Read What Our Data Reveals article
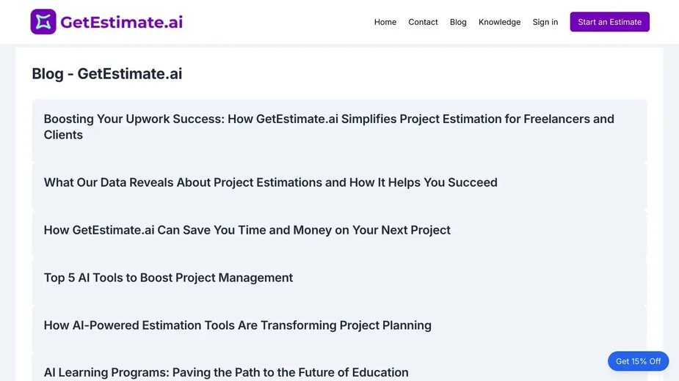This screenshot has height=381, width=679. click(x=270, y=182)
